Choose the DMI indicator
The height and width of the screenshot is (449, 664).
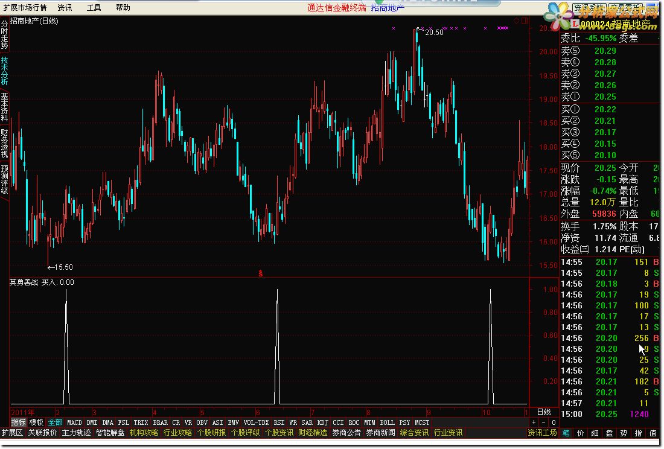point(92,422)
